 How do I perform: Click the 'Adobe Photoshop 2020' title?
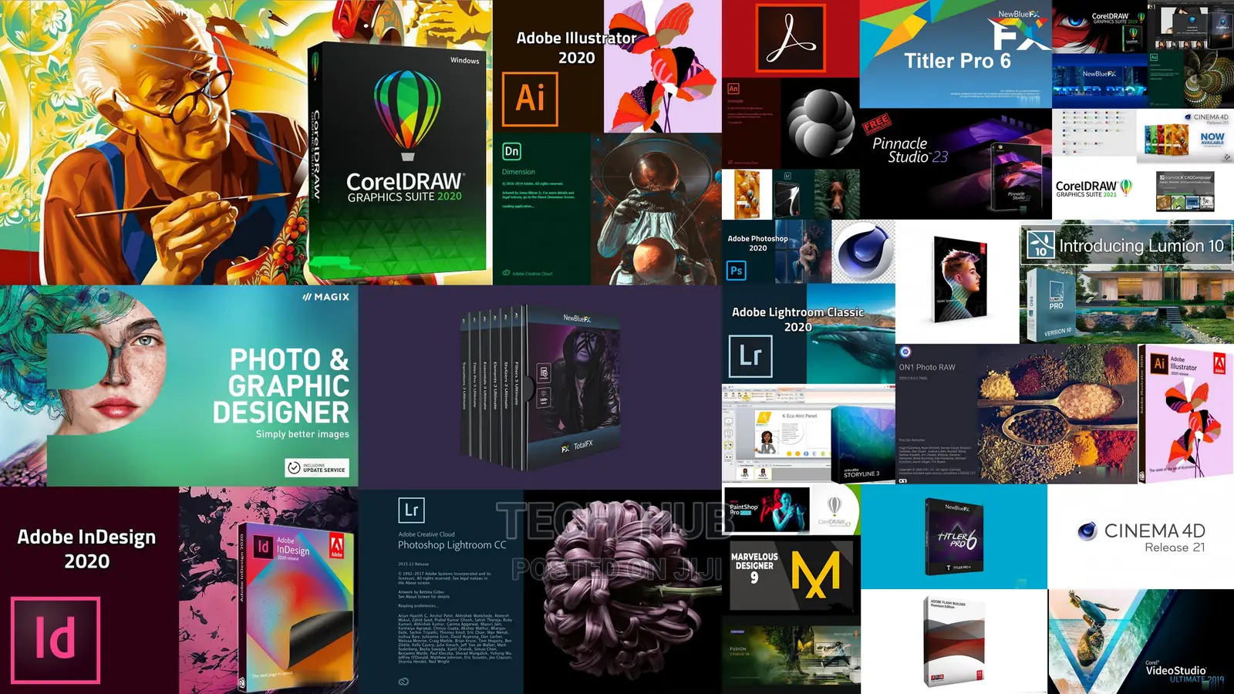pos(757,243)
